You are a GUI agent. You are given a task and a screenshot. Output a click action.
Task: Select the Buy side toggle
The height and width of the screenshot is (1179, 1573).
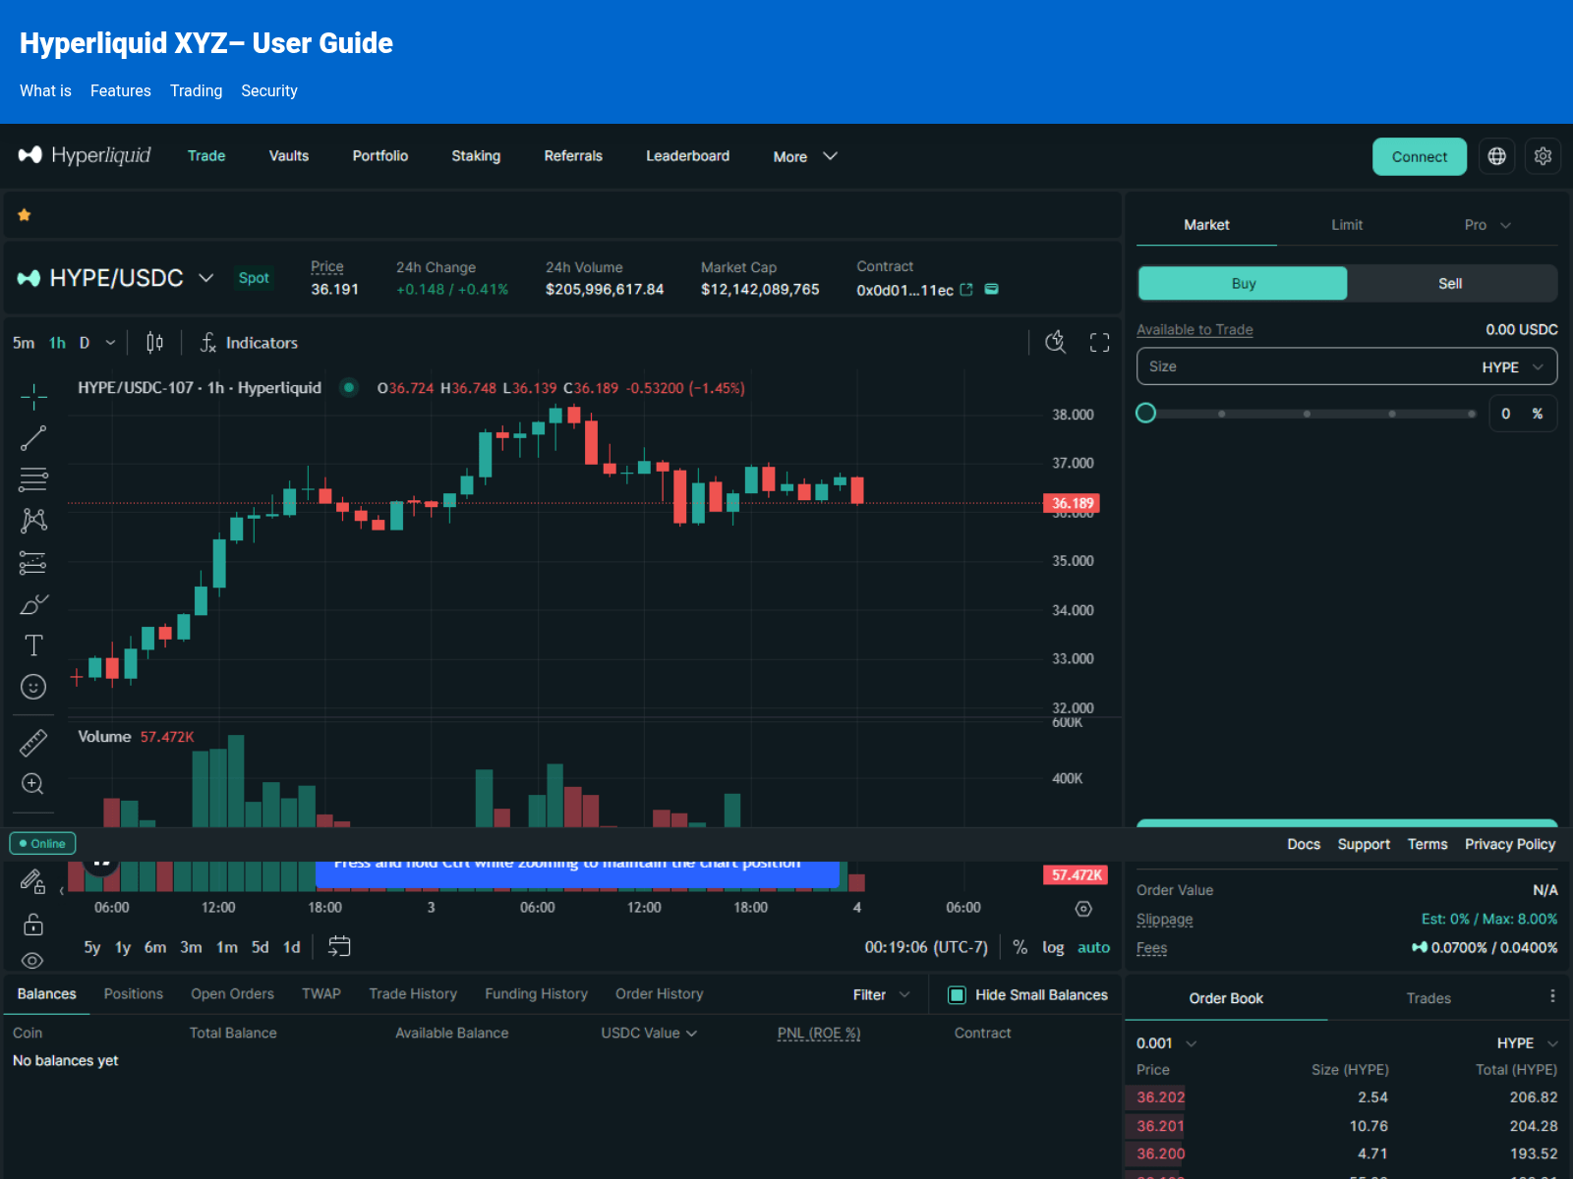coord(1243,283)
